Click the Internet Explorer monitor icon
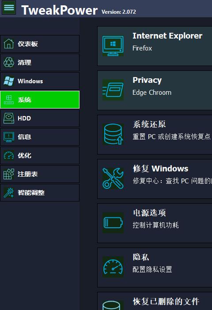Image resolution: width=212 pixels, height=310 pixels. pos(113,46)
